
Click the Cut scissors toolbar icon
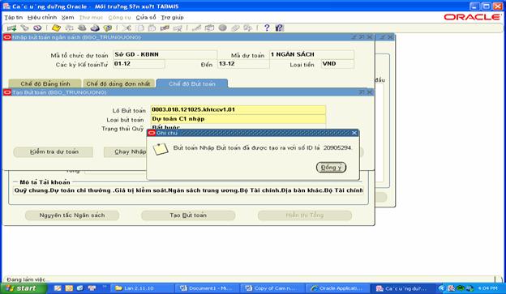pyautogui.click(x=126, y=28)
